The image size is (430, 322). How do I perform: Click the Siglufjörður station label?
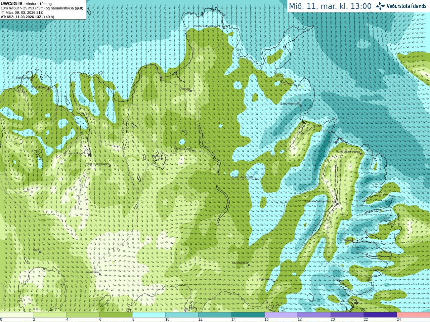tap(23, 78)
